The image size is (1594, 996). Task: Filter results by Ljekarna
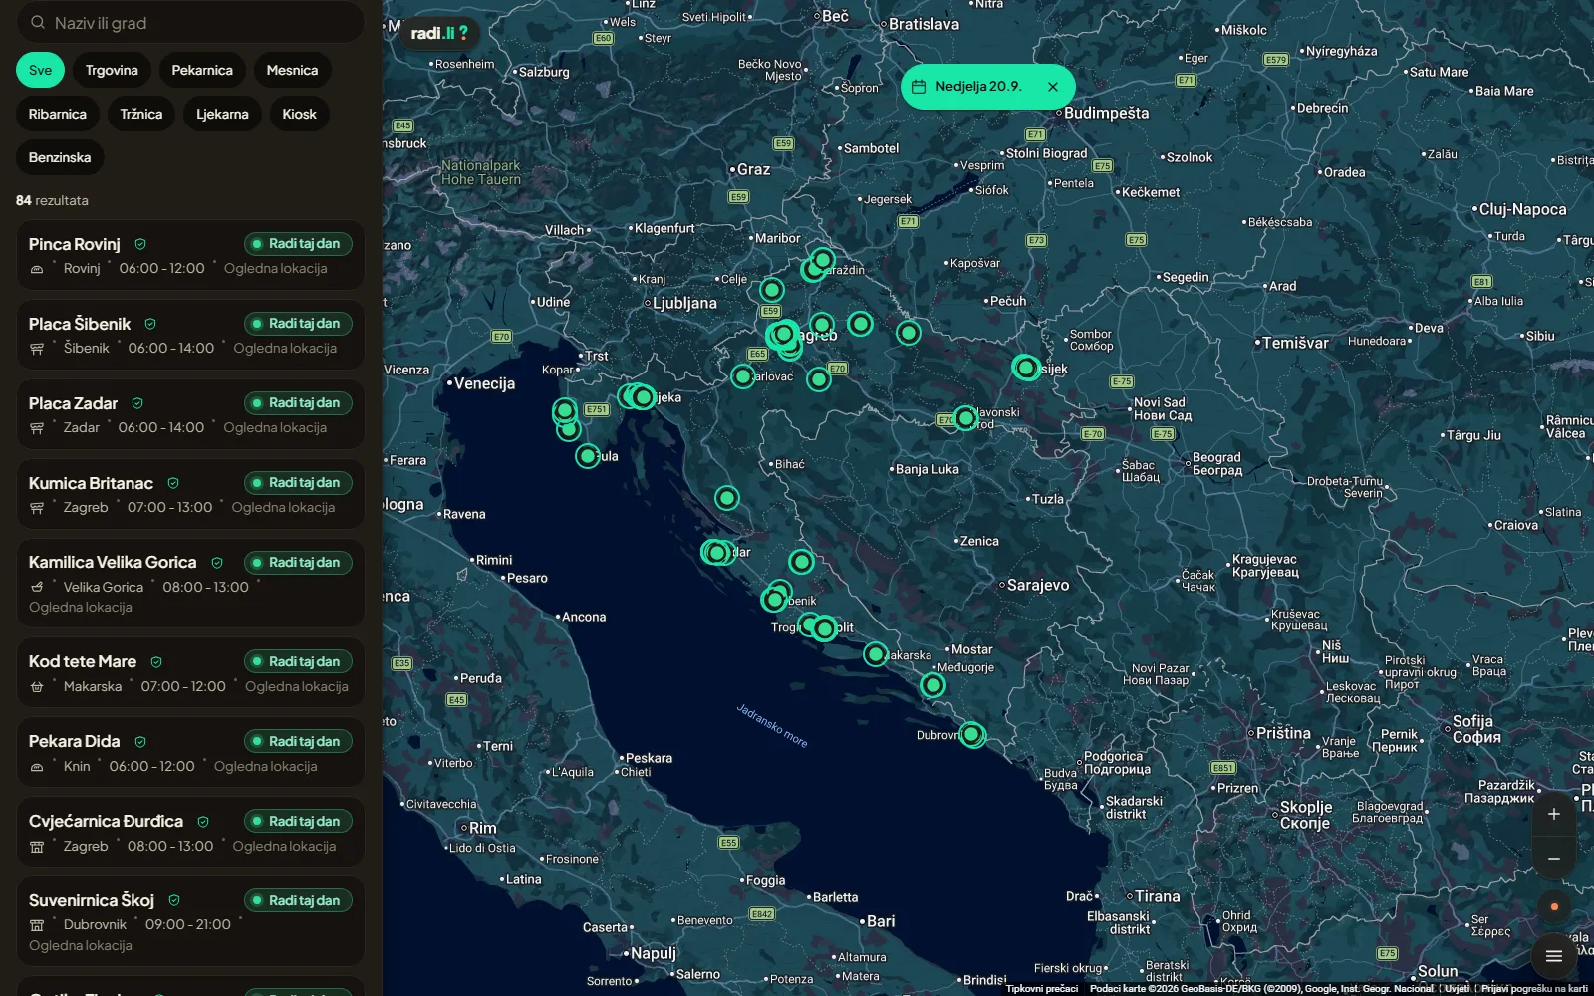[222, 114]
